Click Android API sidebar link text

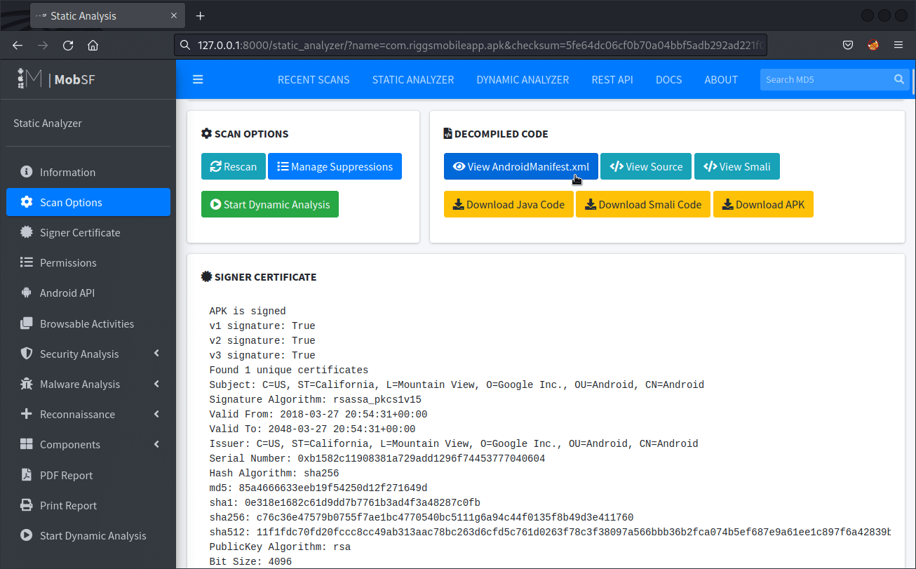(67, 293)
